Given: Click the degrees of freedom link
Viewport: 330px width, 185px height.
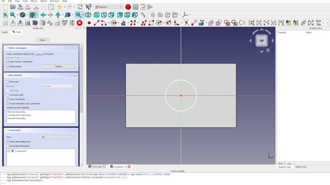Looking at the screenshot, I should point(39,54).
